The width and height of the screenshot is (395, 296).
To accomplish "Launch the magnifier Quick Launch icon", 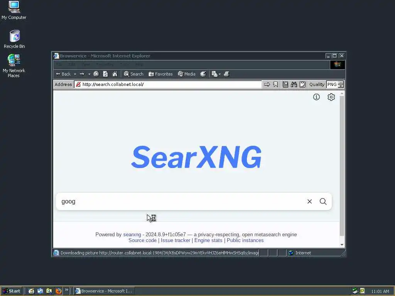I will [49, 291].
